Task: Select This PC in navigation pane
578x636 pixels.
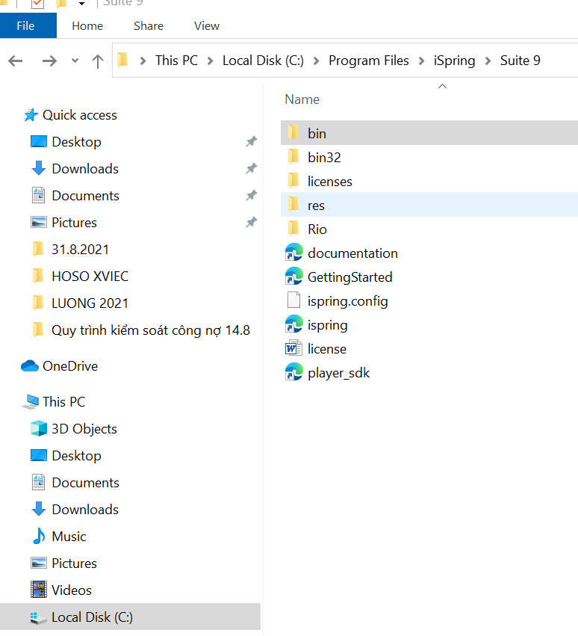Action: point(63,401)
